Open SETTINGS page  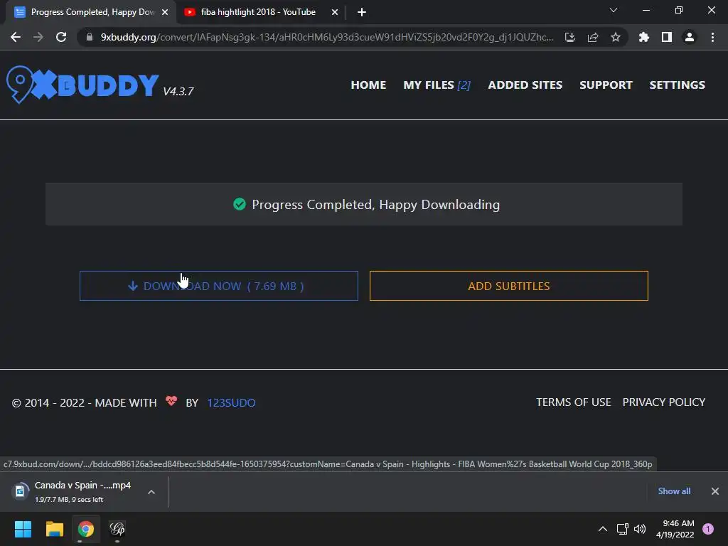(677, 85)
